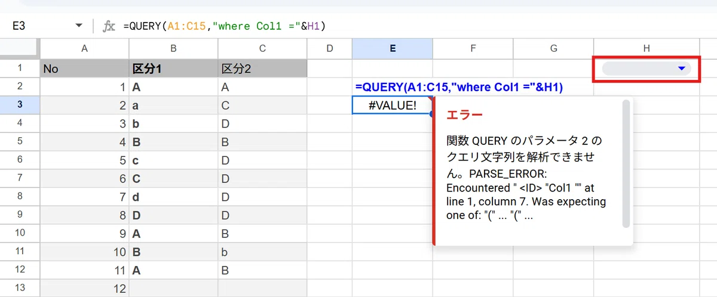This screenshot has width=717, height=297.
Task: Select row 3 header
Action: click(20, 105)
